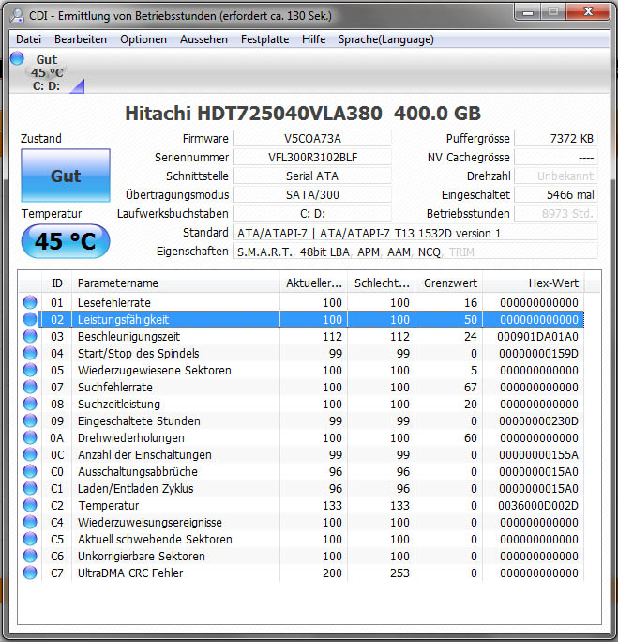Click the Übertragungsmodus field SATA/300
Image resolution: width=618 pixels, height=642 pixels.
click(312, 195)
